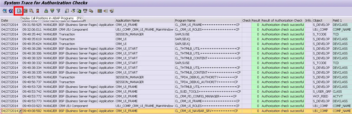Open ABC analysis icon
352x114 pixels.
click(91, 11)
